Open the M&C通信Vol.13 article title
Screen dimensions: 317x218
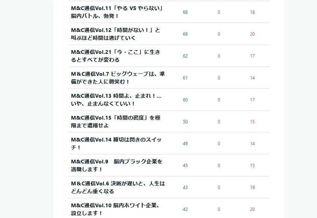click(x=116, y=100)
